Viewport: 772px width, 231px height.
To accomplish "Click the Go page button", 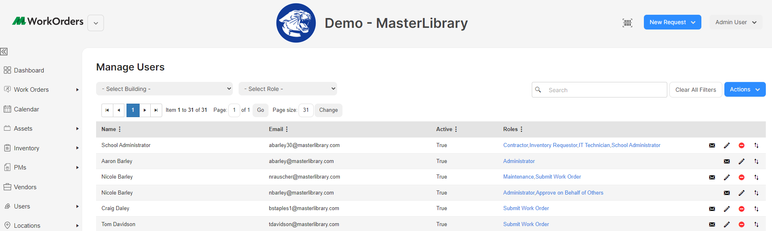I will [260, 110].
